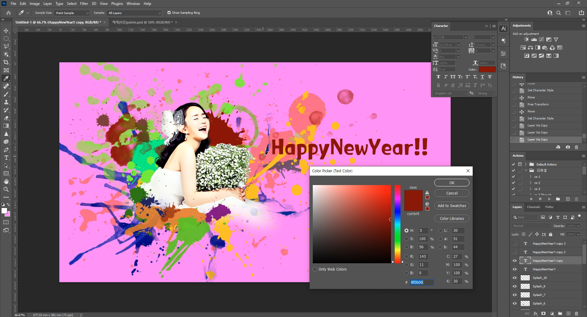Go to Home screen icon
The image size is (587, 317).
[9, 13]
